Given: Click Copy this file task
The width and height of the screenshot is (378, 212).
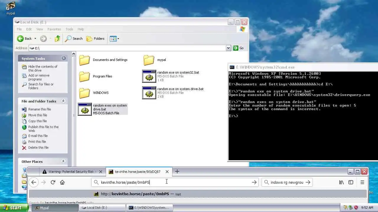Looking at the screenshot, I should pos(38,121).
